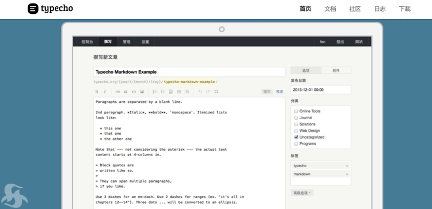Edit the typecho-markdown-example URL slug
The height and width of the screenshot is (209, 432).
click(190, 82)
